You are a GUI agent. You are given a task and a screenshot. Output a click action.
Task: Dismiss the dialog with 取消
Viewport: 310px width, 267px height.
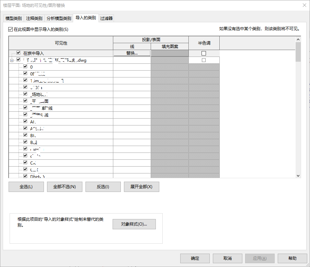pos(227,258)
